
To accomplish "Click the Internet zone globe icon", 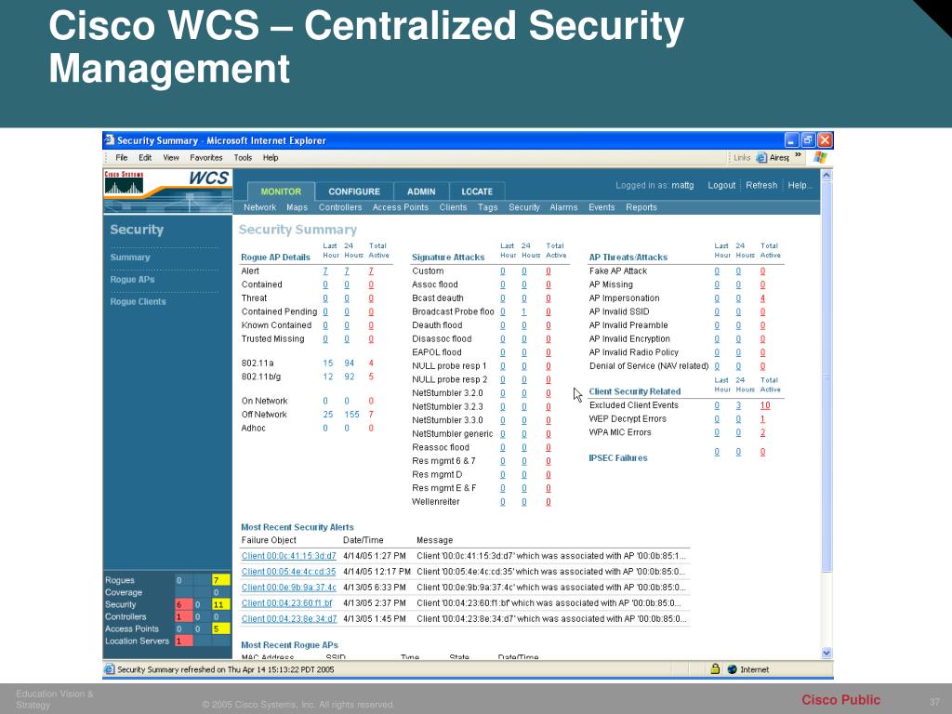I will pyautogui.click(x=732, y=669).
